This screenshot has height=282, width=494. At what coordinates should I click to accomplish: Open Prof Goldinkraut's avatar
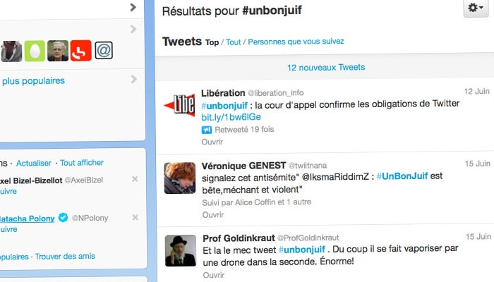pyautogui.click(x=181, y=250)
